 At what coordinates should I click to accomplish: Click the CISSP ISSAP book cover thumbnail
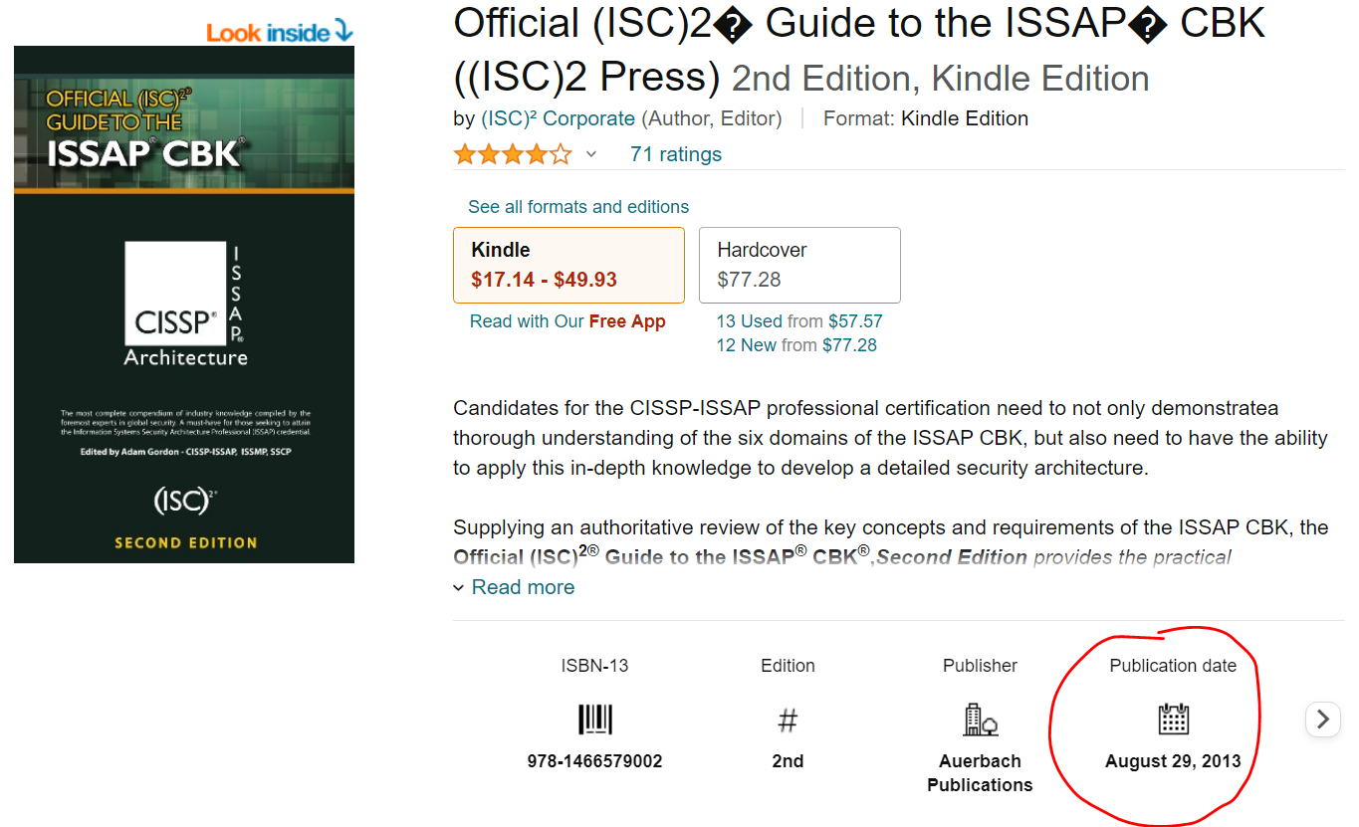183,306
